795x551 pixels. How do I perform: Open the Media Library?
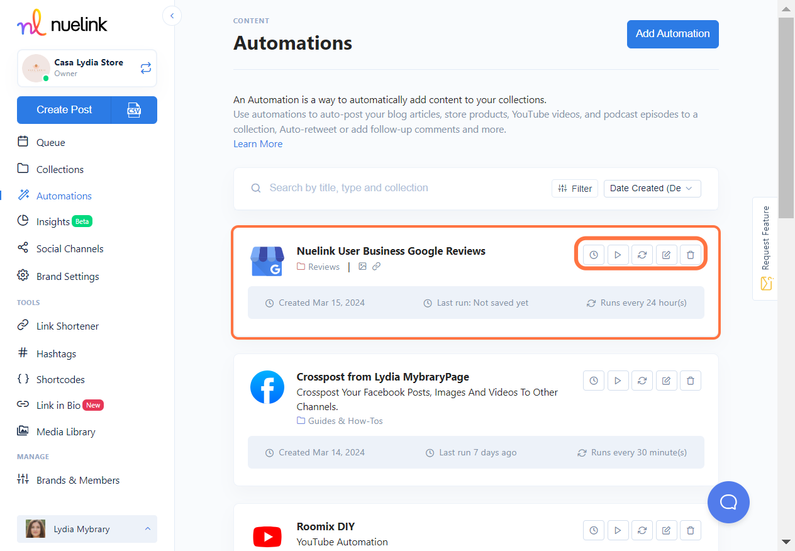pos(65,431)
